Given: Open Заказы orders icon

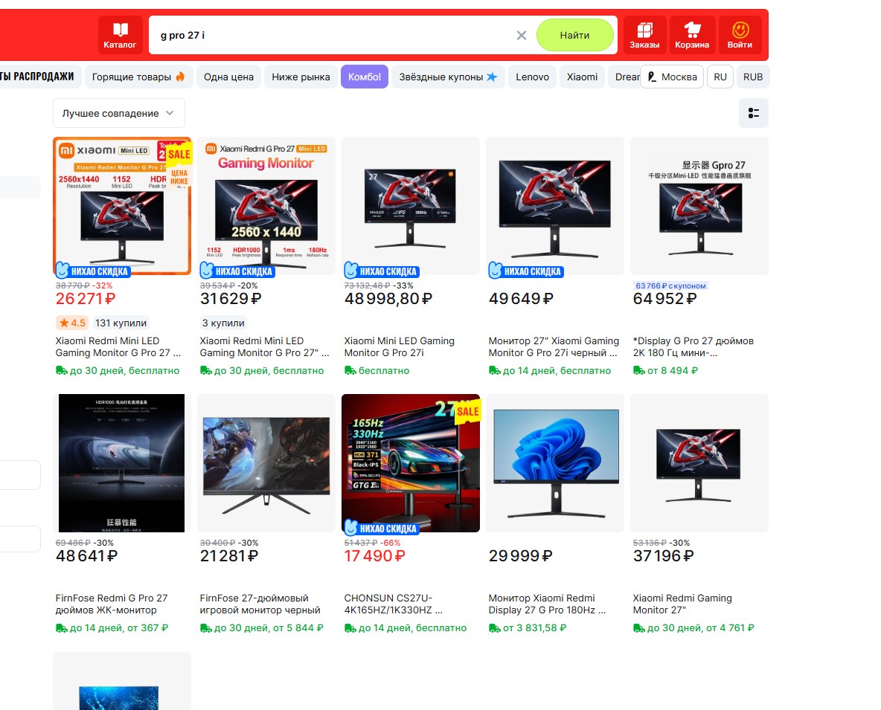Looking at the screenshot, I should click(644, 35).
